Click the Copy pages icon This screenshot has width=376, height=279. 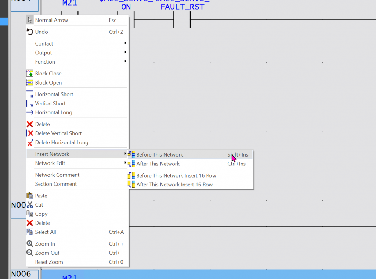(30, 214)
